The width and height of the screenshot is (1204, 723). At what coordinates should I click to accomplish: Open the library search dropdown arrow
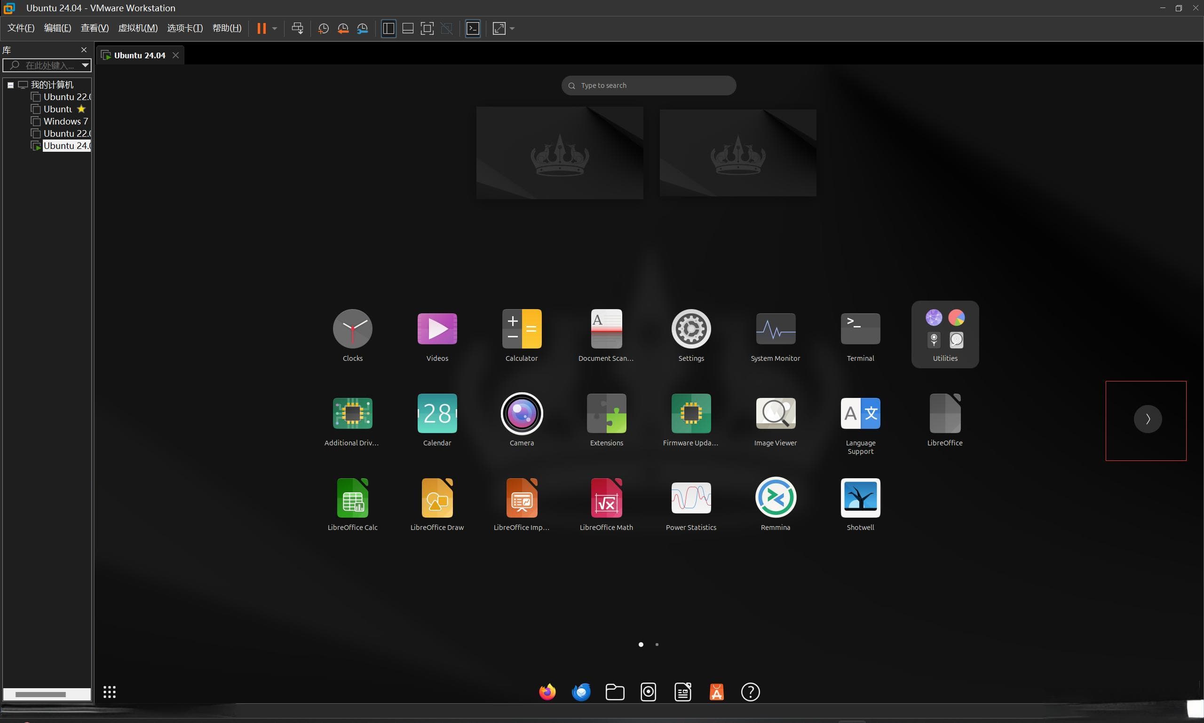point(85,65)
